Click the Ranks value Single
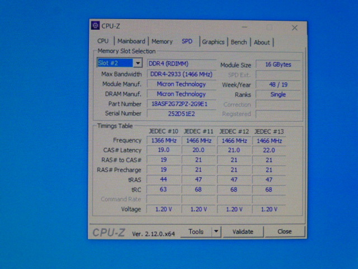Image resolution: width=358 pixels, height=269 pixels. pos(278,95)
